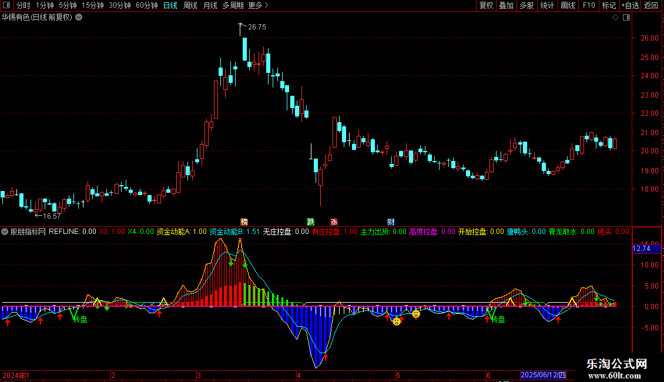Click the REFLINE: 0.00 label
The height and width of the screenshot is (382, 664).
click(72, 232)
